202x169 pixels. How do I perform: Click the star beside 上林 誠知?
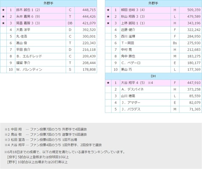tap(108, 23)
